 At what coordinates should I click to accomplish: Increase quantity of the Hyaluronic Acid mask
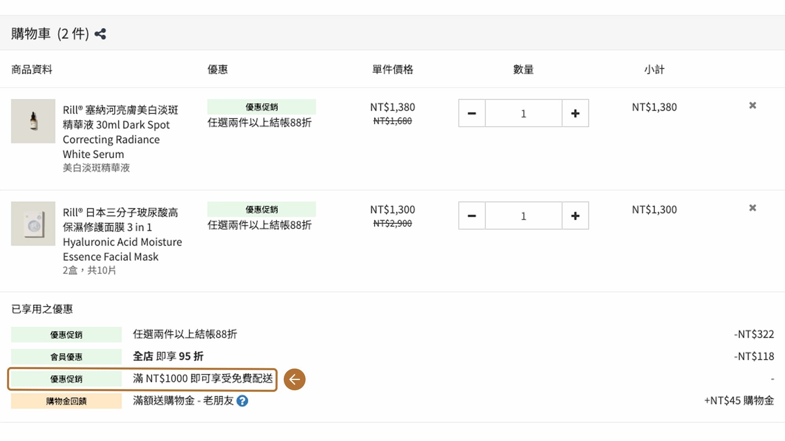575,216
